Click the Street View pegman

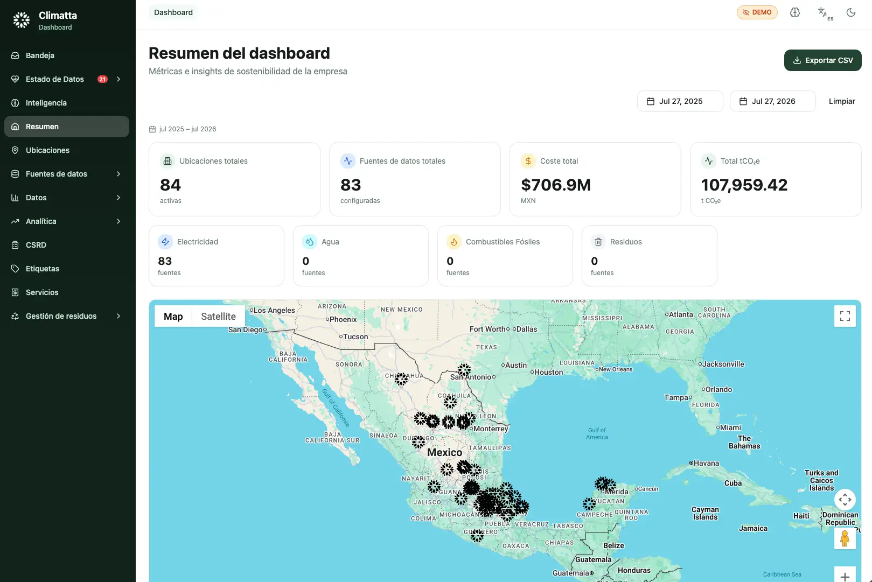[x=845, y=538]
